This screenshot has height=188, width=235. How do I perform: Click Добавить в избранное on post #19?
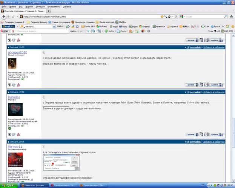pos(214,142)
